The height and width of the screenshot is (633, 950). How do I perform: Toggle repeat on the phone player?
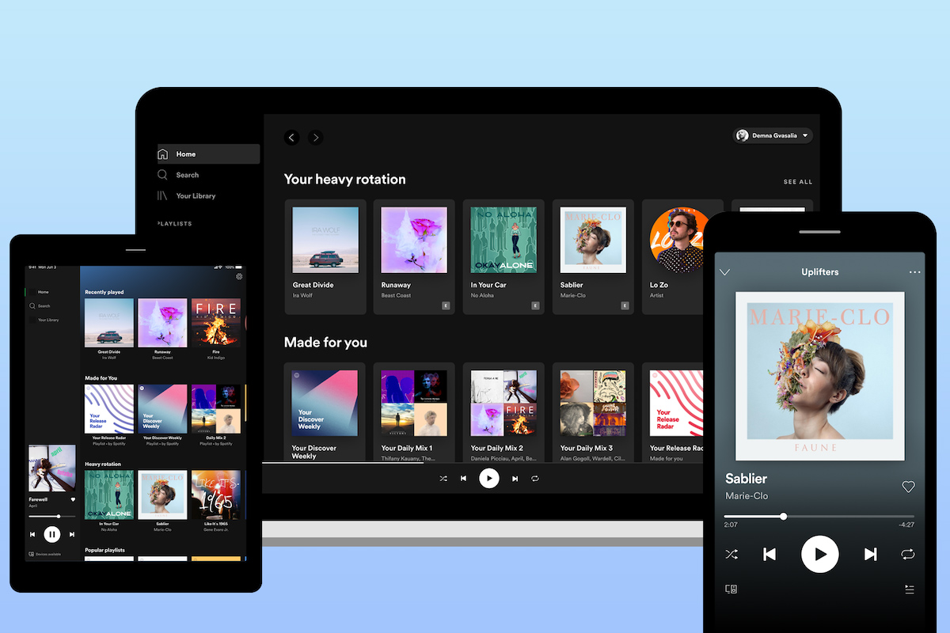tap(907, 554)
